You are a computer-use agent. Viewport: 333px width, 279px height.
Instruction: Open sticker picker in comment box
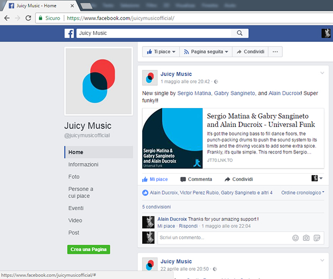coord(317,238)
